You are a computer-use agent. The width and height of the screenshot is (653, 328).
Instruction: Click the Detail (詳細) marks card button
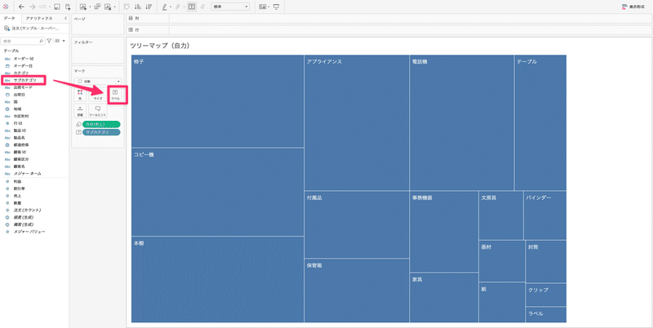coord(80,111)
